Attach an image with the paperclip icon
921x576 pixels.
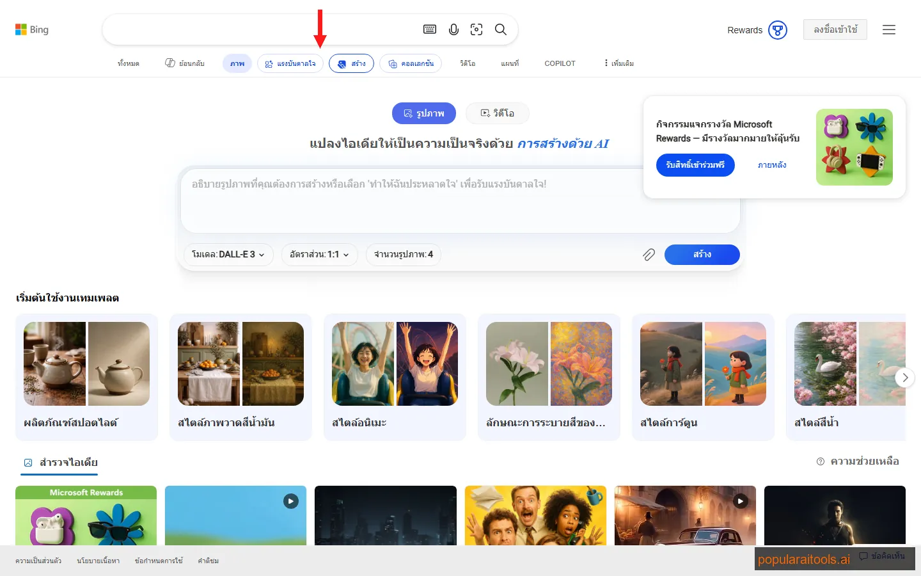point(649,254)
